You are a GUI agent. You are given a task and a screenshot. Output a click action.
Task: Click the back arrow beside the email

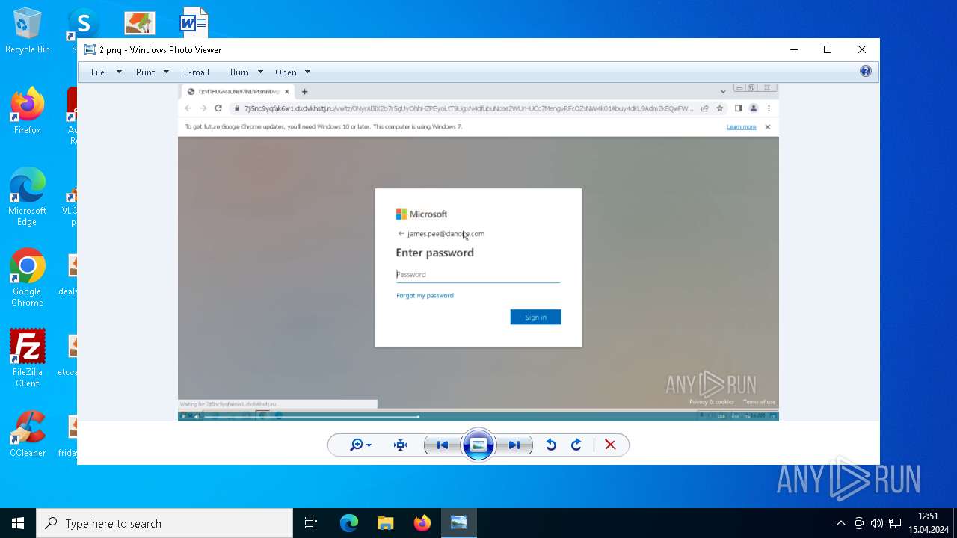401,234
